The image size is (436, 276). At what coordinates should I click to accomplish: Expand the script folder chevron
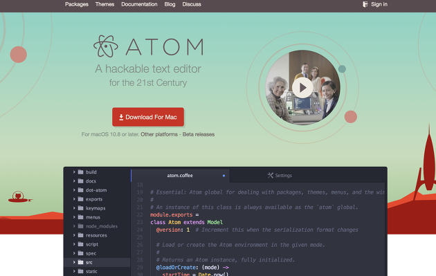(74, 244)
